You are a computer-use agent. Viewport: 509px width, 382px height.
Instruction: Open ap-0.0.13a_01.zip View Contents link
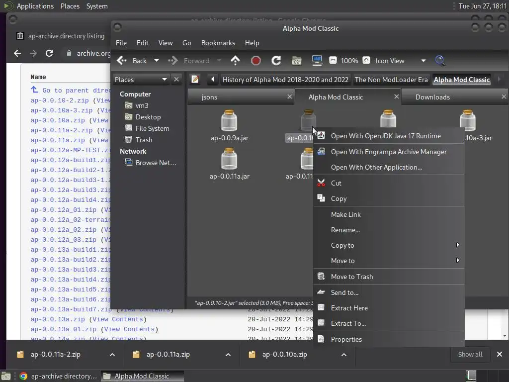pyautogui.click(x=130, y=329)
